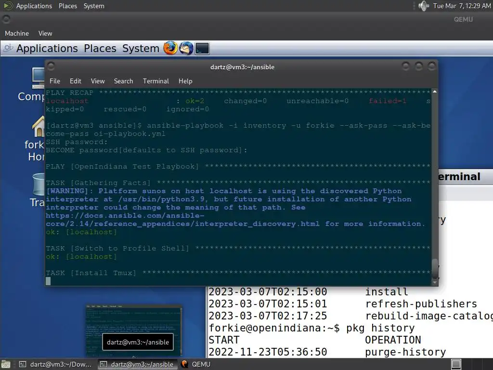
Task: Click the ansible window menu button icon
Action: tap(51, 66)
